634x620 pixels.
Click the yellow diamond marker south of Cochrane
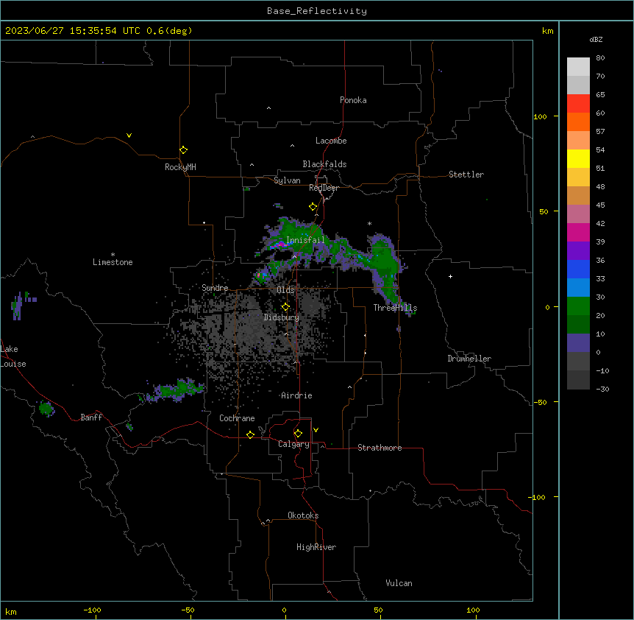coord(250,434)
